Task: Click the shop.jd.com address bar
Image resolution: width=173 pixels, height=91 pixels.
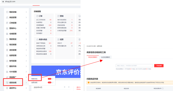Action: (x=40, y=2)
